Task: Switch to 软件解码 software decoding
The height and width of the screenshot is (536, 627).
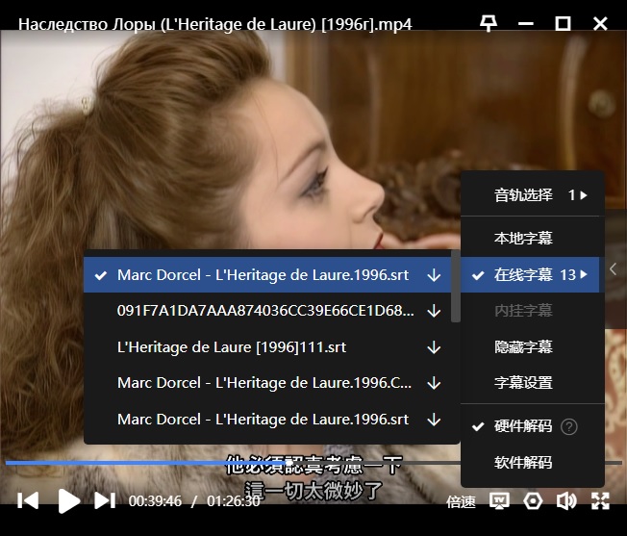Action: [522, 462]
